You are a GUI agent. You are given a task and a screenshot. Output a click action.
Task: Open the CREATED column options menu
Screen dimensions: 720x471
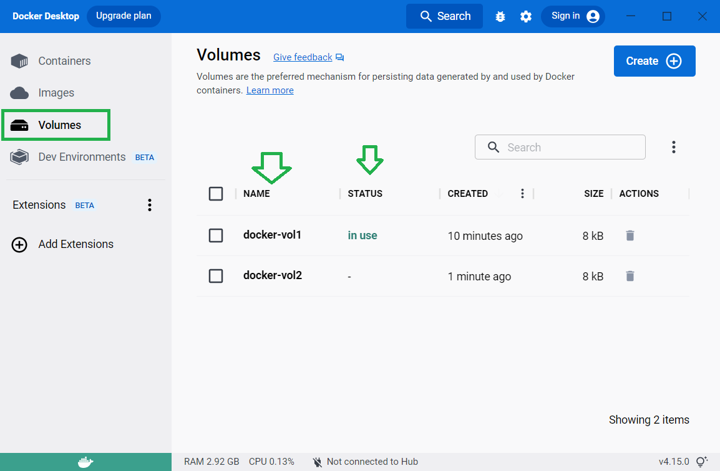(522, 194)
